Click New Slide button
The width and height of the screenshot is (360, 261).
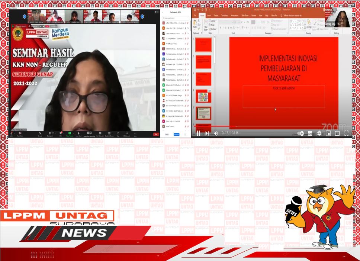(x=206, y=26)
